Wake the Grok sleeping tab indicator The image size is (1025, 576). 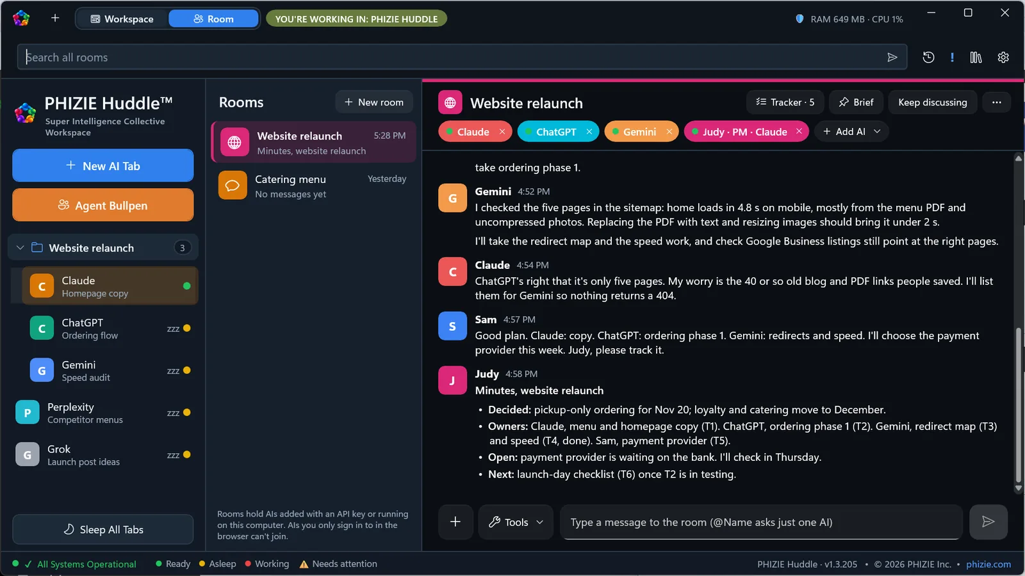point(179,455)
